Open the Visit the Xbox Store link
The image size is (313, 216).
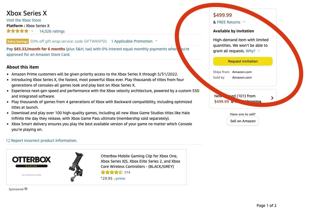[24, 20]
